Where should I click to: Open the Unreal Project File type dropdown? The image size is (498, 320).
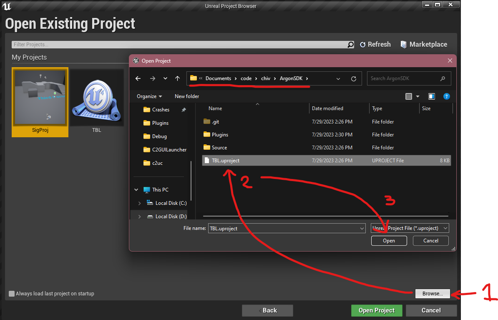click(x=410, y=228)
